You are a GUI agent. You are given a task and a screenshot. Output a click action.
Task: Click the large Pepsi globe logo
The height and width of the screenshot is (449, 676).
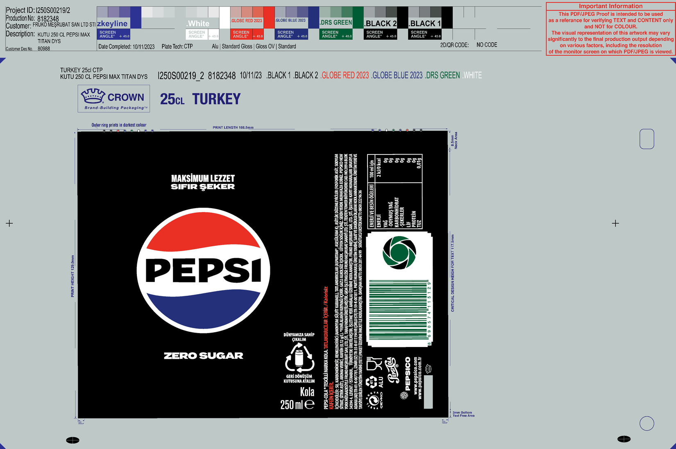(203, 270)
